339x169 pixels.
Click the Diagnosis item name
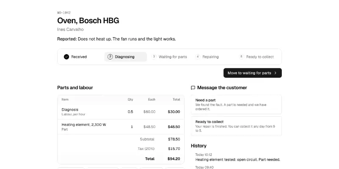click(x=70, y=110)
